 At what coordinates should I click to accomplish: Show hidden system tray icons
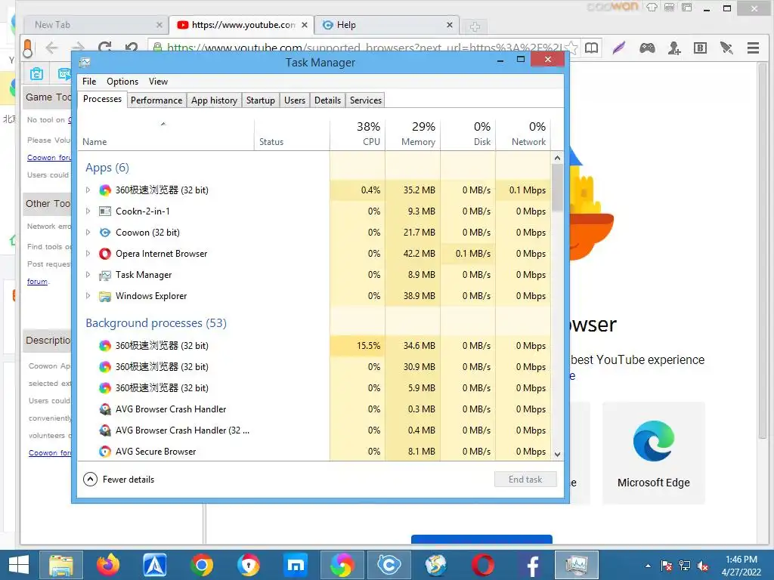pyautogui.click(x=648, y=566)
